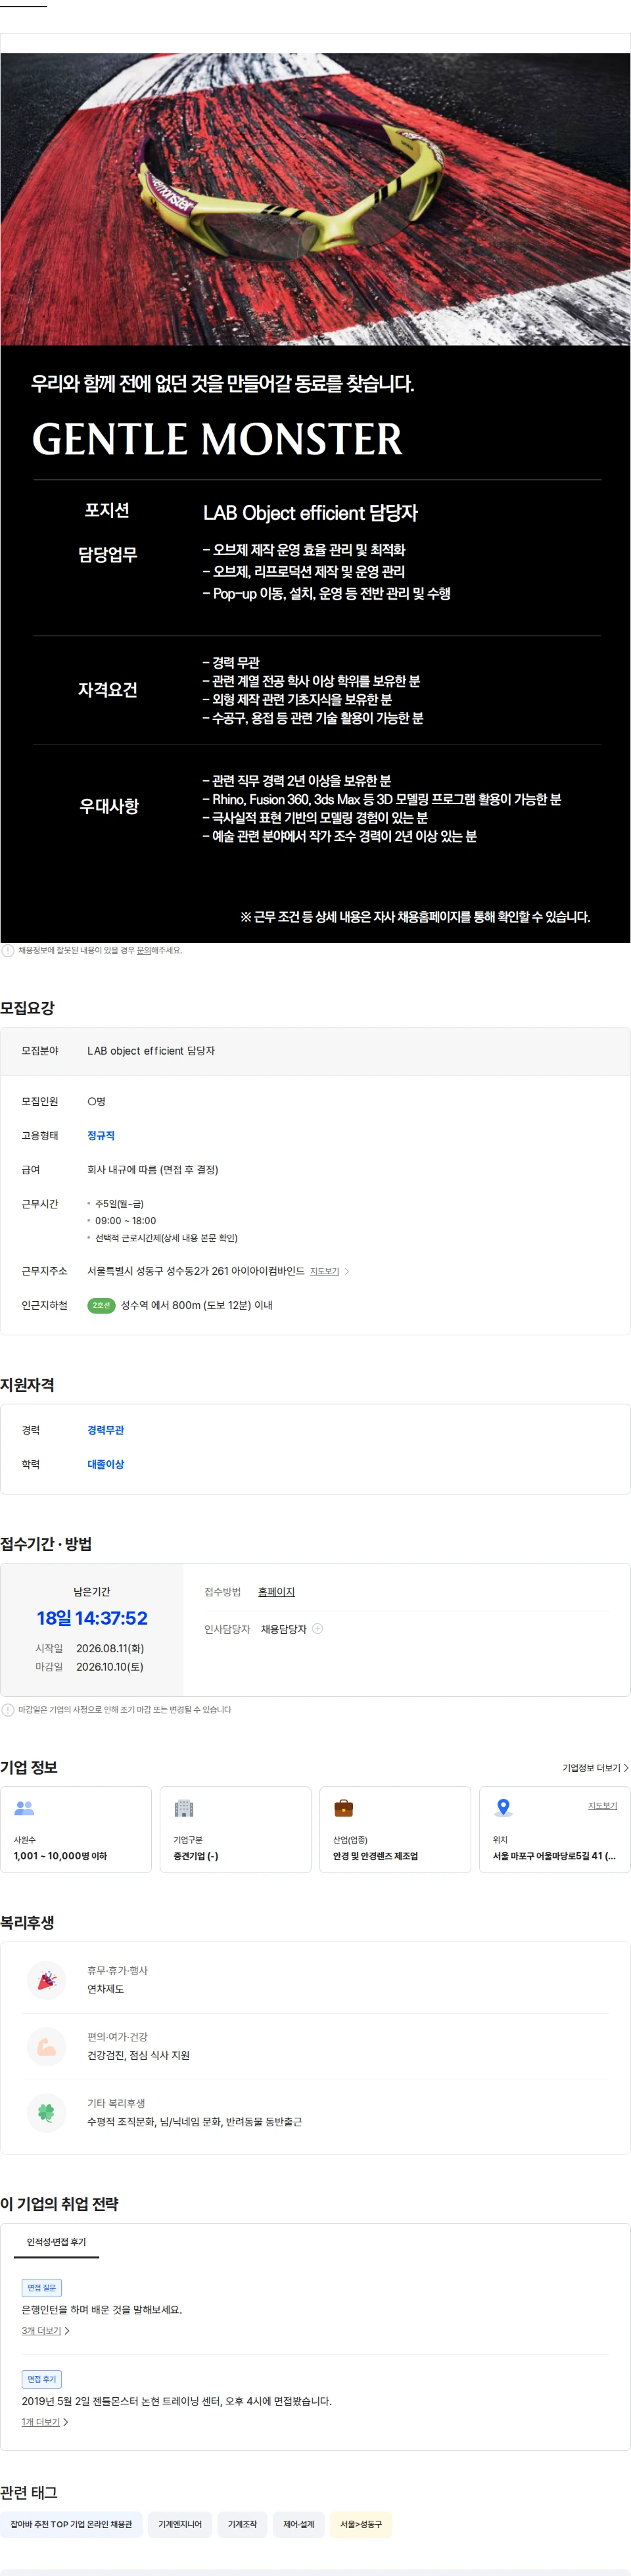This screenshot has height=2576, width=631.
Task: Click the 서울 마포구 어울마당로5길 41 address
Action: pyautogui.click(x=554, y=1856)
